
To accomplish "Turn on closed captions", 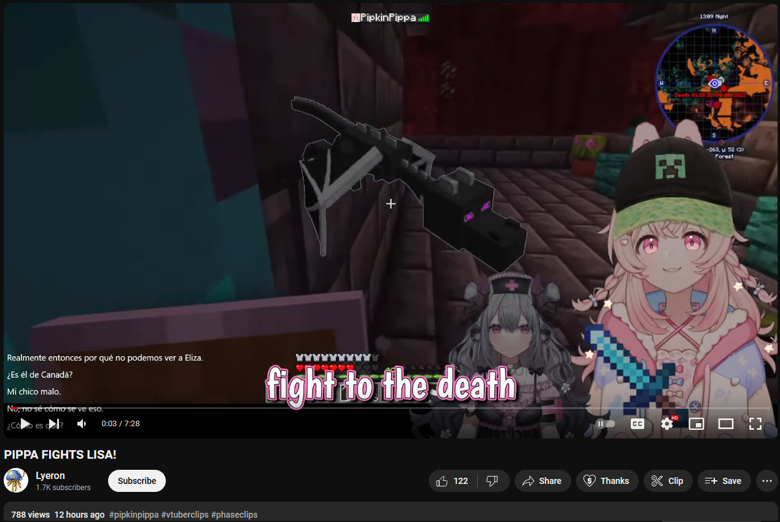I will [638, 424].
